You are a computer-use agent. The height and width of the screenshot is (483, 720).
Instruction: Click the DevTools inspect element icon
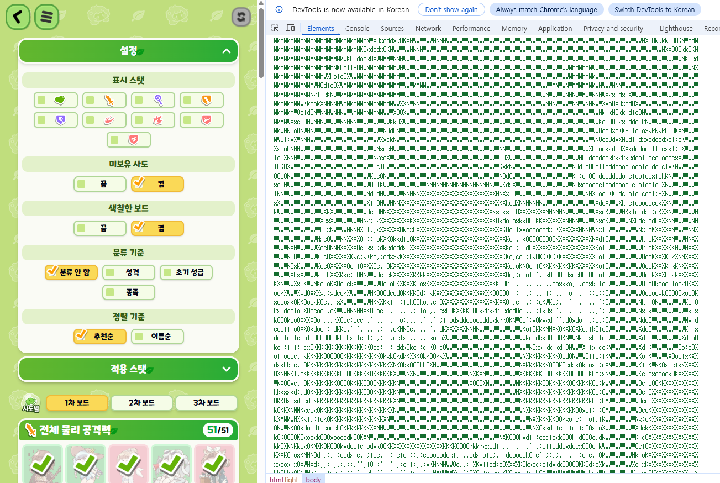pyautogui.click(x=275, y=28)
